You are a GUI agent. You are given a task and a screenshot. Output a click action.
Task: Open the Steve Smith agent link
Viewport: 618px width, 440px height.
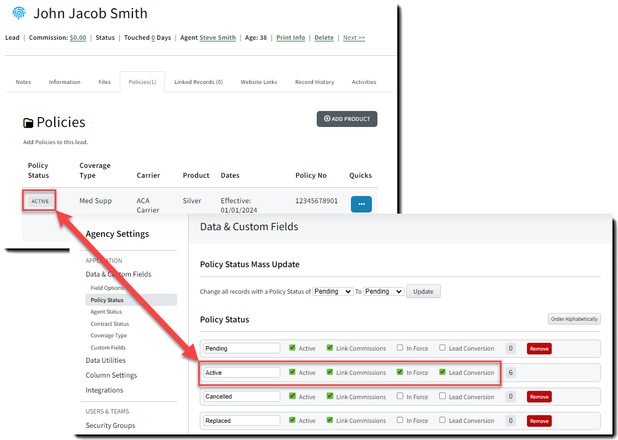click(x=217, y=38)
